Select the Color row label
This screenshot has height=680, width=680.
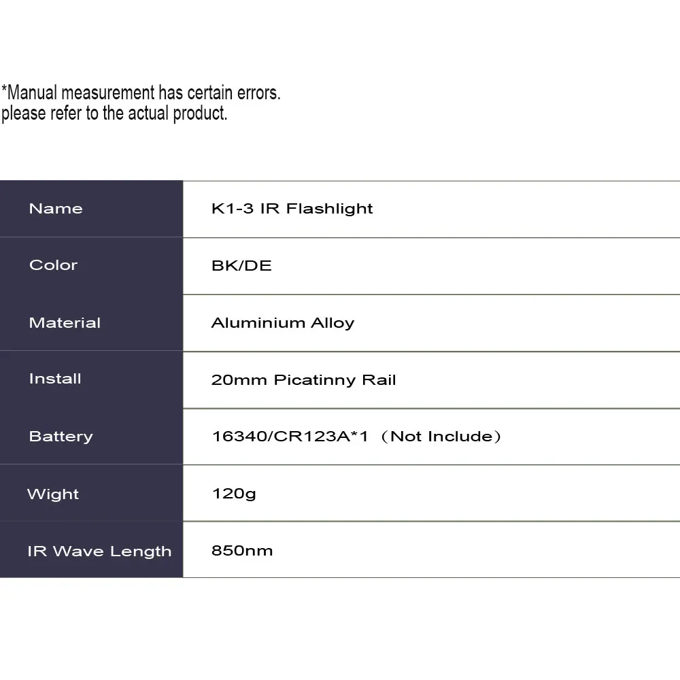pyautogui.click(x=54, y=265)
